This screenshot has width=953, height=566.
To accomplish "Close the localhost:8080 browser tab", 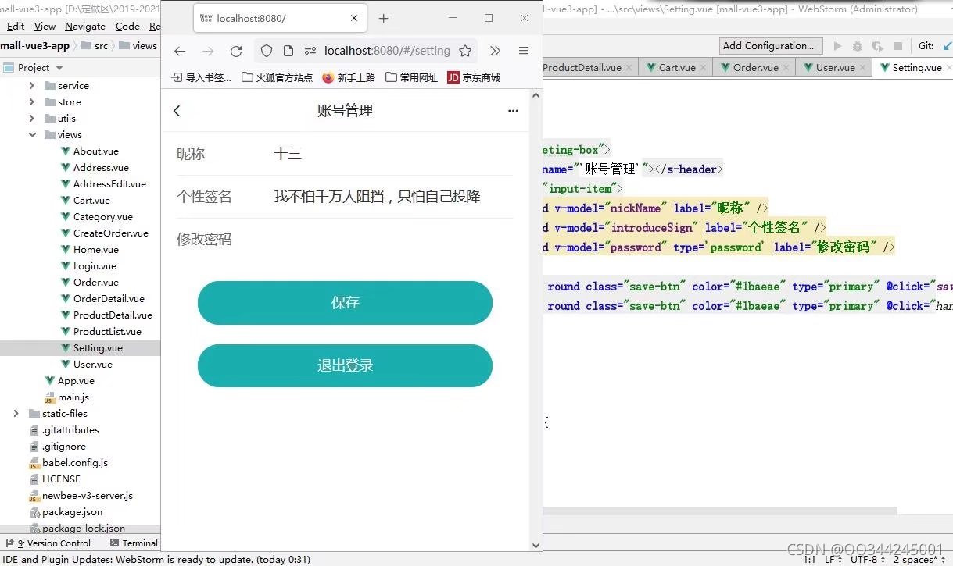I will click(354, 18).
